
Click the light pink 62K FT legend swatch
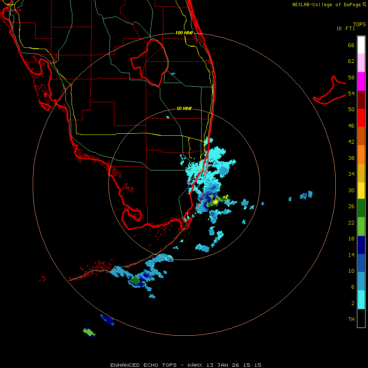[361, 63]
